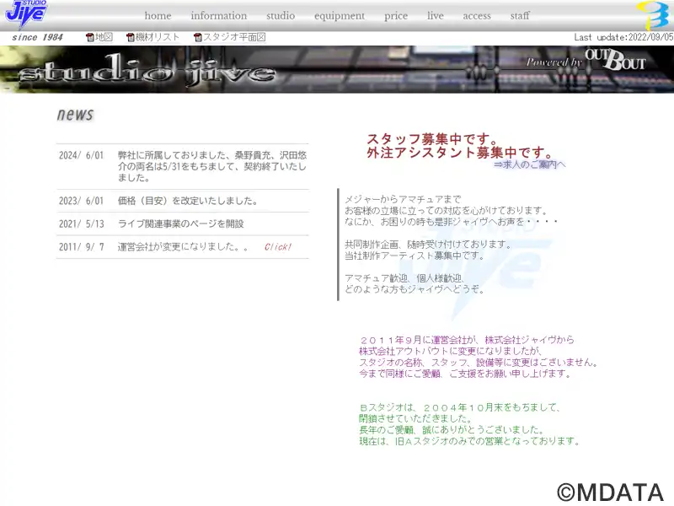Open the information menu item
This screenshot has width=674, height=506.
click(x=219, y=16)
